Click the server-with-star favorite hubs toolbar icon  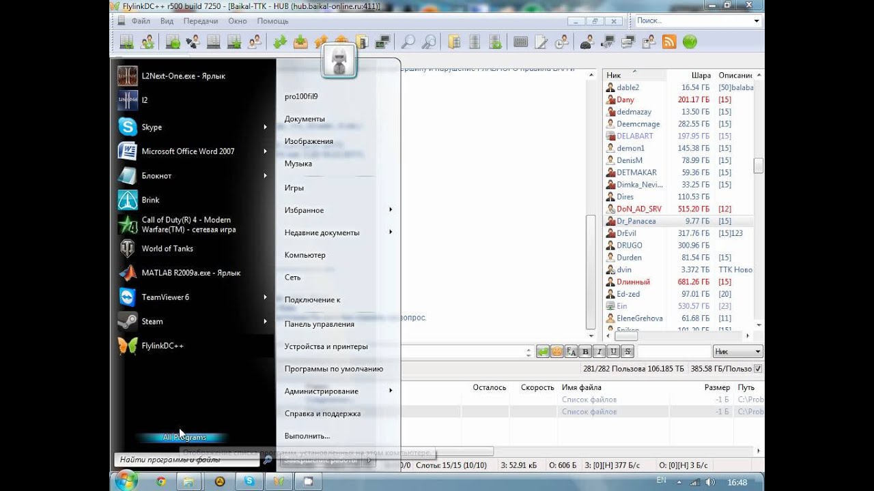tap(235, 42)
